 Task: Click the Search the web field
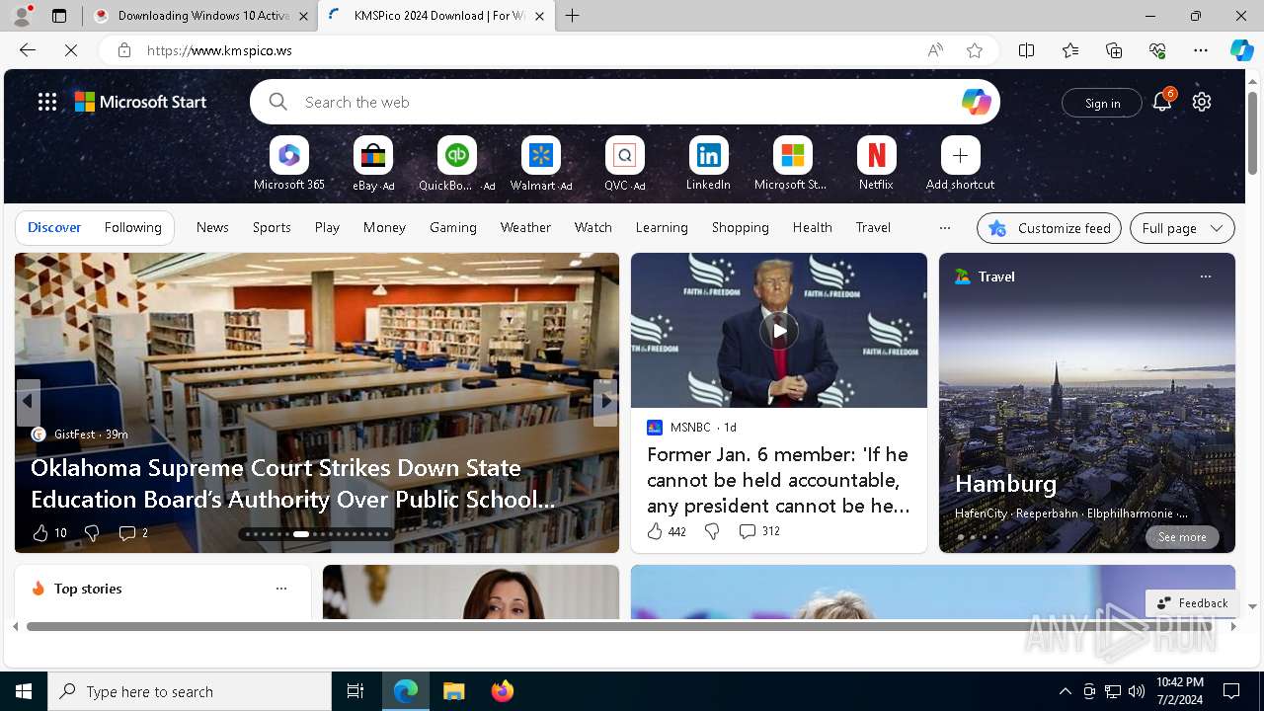(x=624, y=102)
